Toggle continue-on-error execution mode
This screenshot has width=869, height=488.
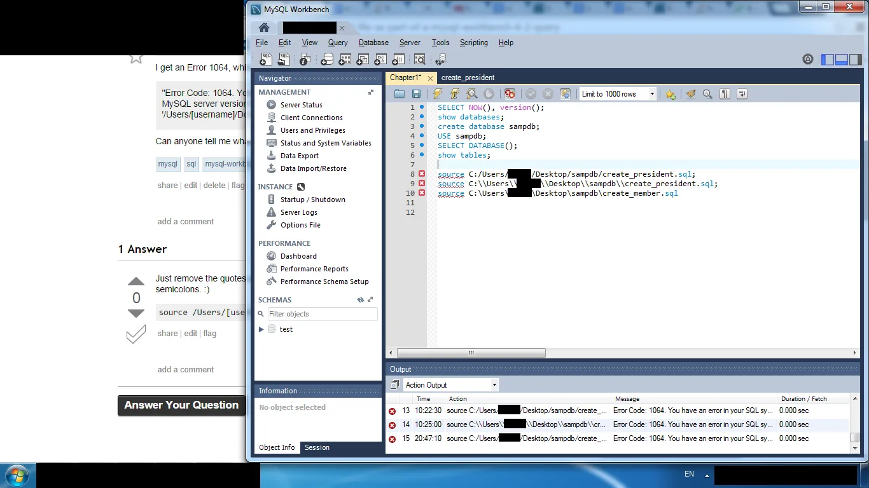coord(510,94)
